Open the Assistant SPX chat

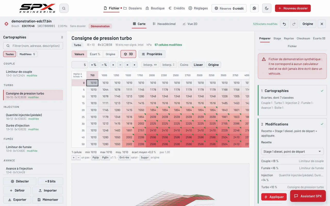tap(308, 196)
